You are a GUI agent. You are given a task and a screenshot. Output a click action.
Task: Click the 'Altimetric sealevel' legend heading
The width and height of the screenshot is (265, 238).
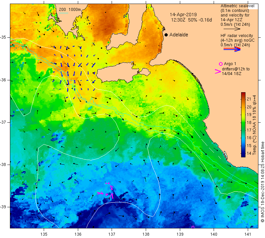click(x=237, y=6)
